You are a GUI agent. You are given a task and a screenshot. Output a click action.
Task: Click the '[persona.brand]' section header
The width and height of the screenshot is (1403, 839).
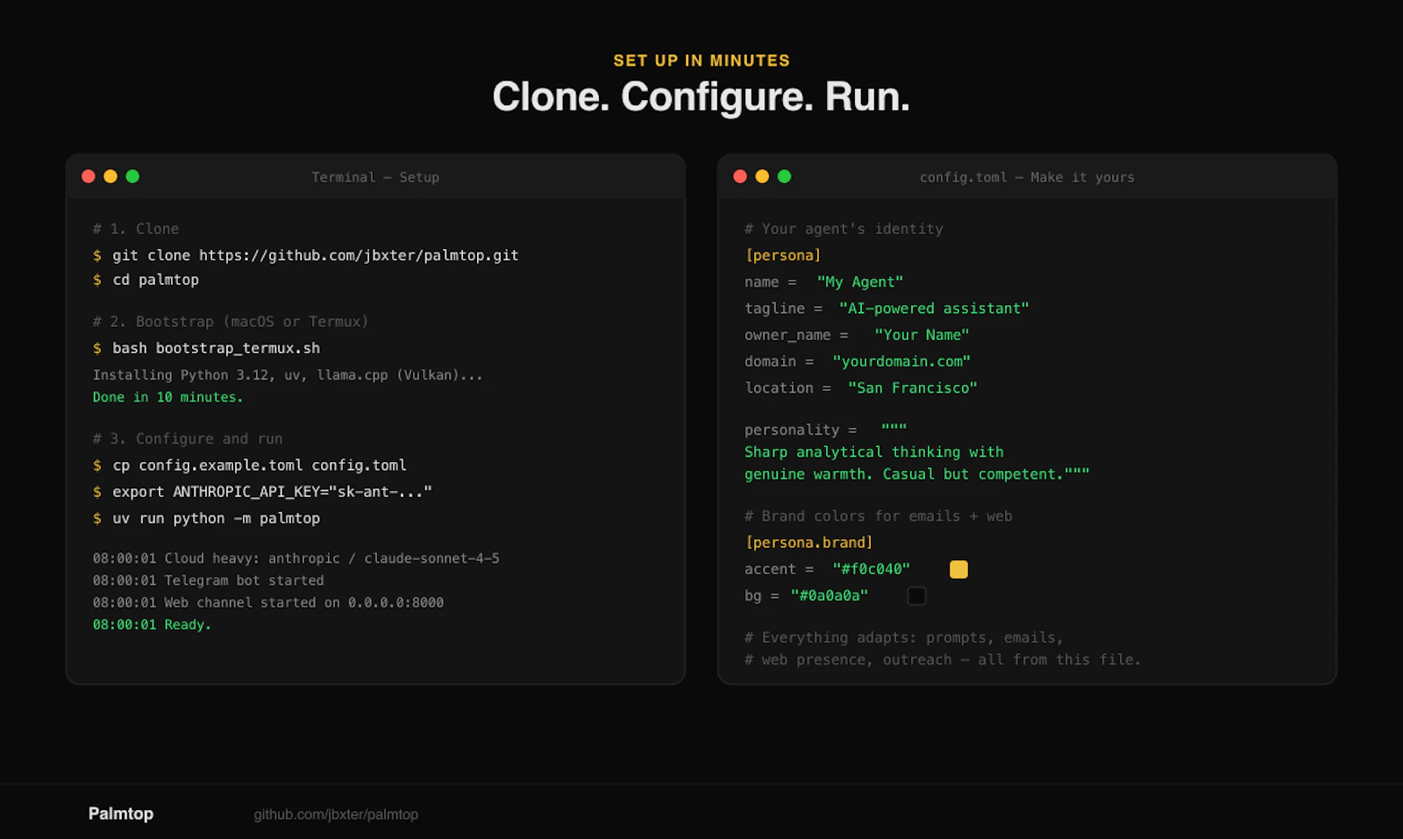(809, 543)
